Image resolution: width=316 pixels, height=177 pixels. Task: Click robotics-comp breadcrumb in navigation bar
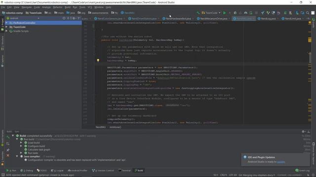coord(12,13)
